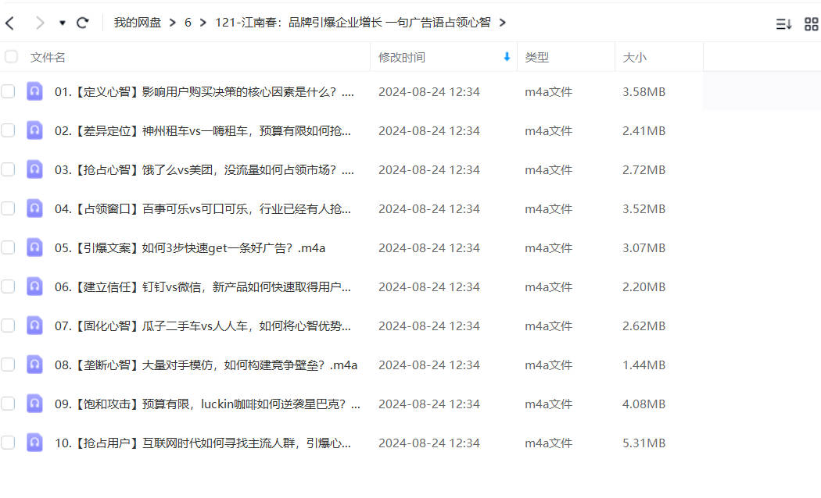The height and width of the screenshot is (498, 821).
Task: Click the 4.08MB size value
Action: tap(644, 404)
